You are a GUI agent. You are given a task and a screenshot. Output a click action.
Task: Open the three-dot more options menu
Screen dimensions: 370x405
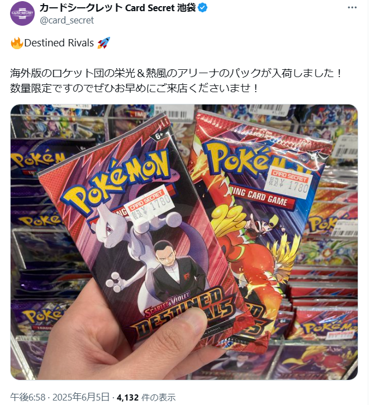[352, 7]
